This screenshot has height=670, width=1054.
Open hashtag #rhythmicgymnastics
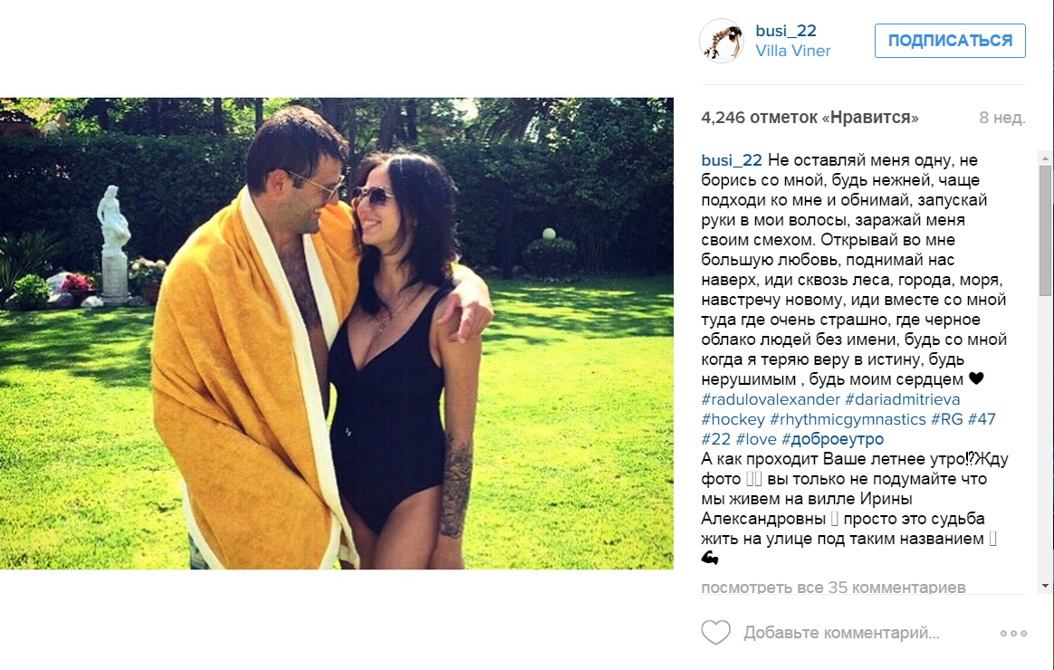(848, 419)
